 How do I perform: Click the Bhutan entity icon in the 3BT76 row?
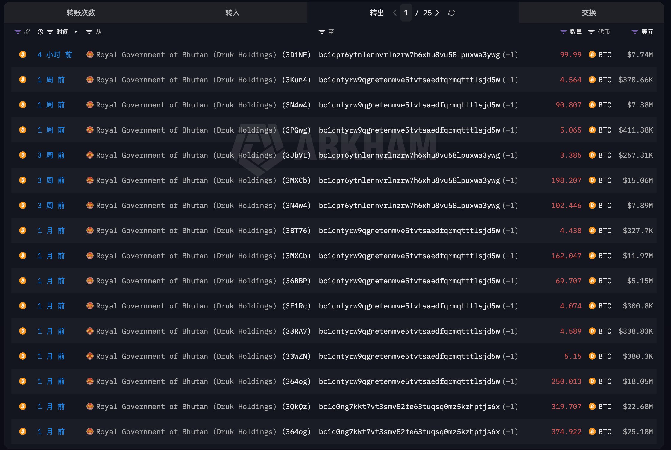click(90, 230)
